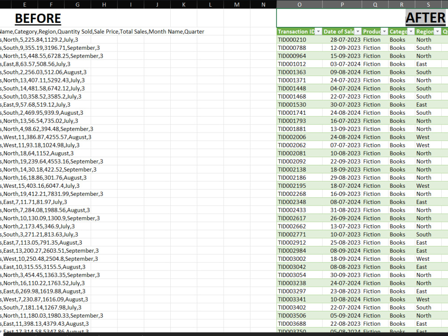This screenshot has width=448, height=336.
Task: Select column P header
Action: click(x=342, y=4)
